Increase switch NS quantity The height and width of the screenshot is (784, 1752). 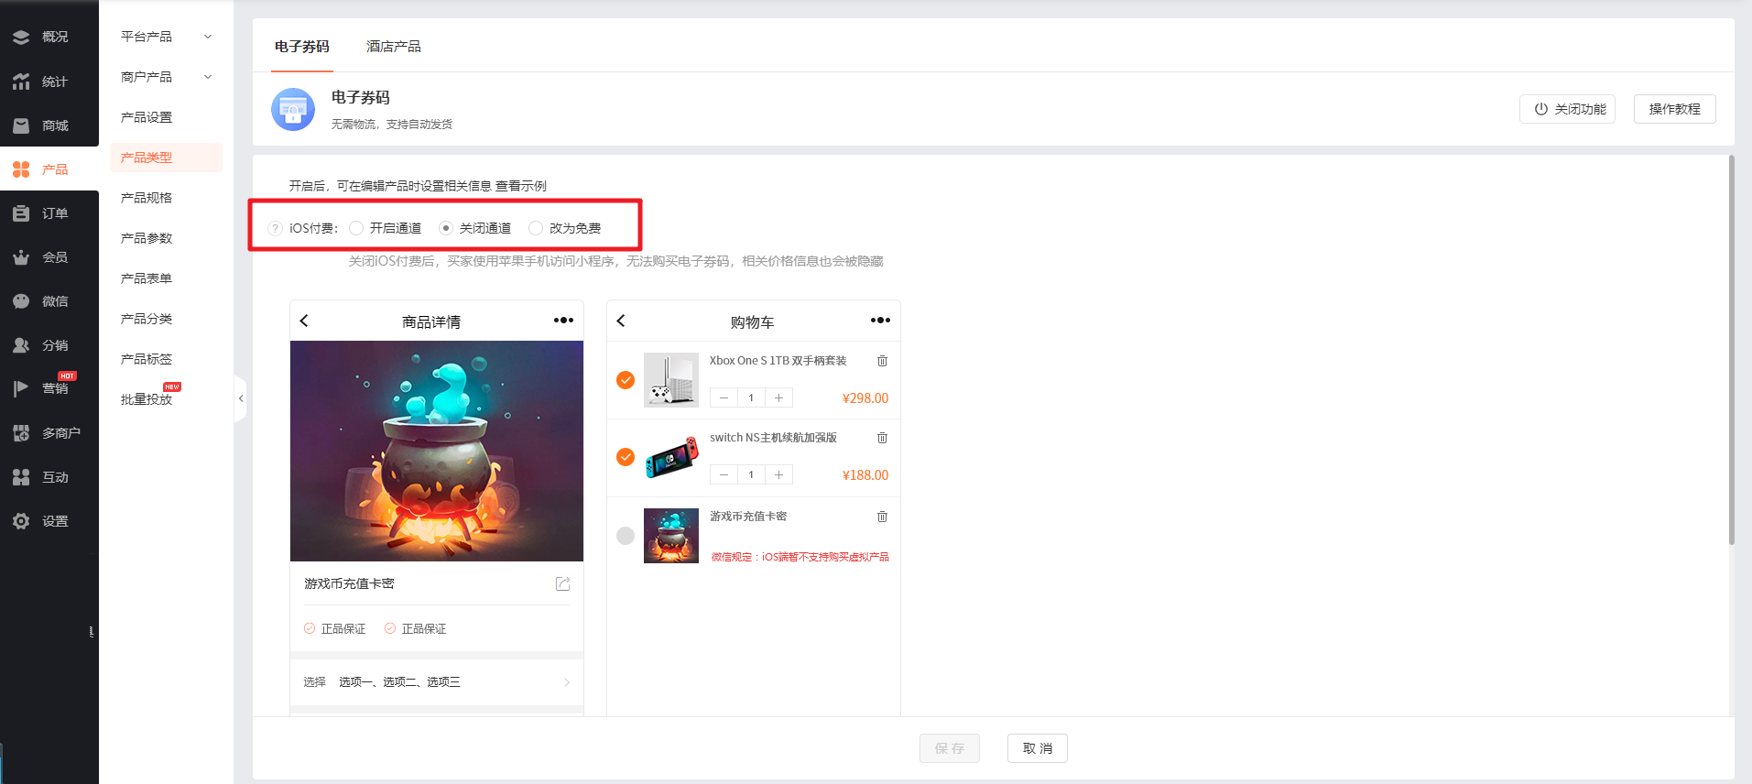[778, 474]
